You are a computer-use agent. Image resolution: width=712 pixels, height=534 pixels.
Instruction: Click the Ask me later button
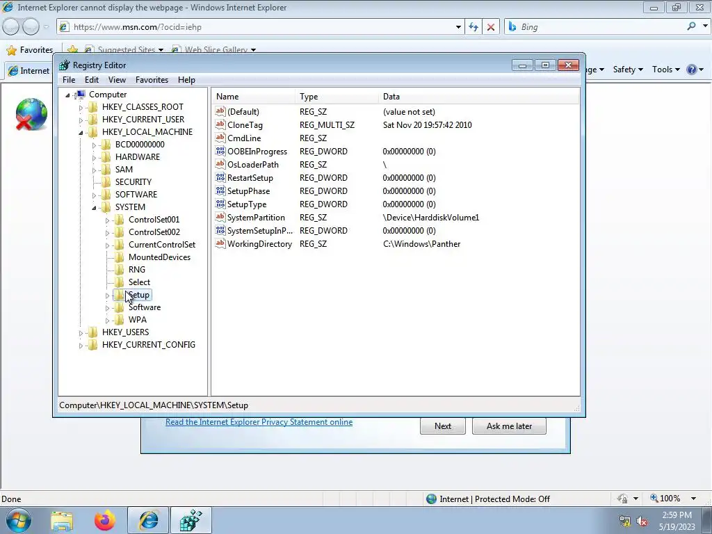pyautogui.click(x=509, y=426)
